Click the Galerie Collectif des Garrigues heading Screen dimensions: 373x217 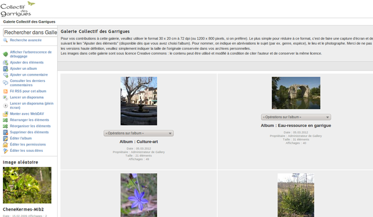pyautogui.click(x=95, y=31)
